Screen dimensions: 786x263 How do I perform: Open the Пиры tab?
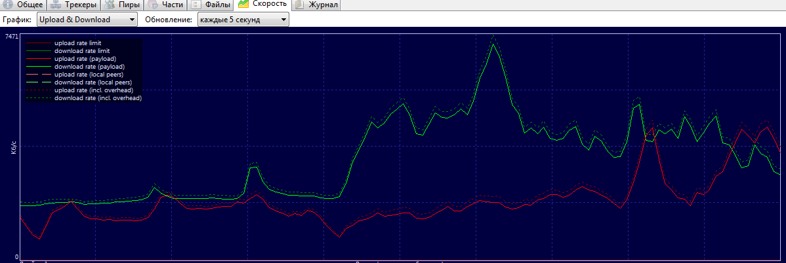click(122, 5)
